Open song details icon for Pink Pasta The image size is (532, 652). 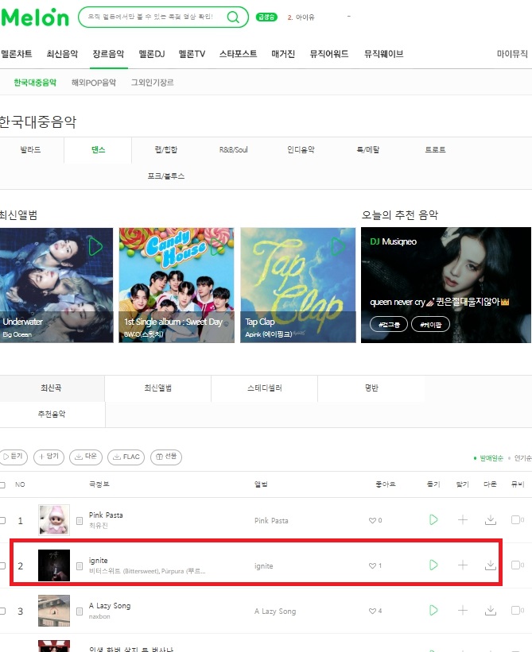click(80, 521)
